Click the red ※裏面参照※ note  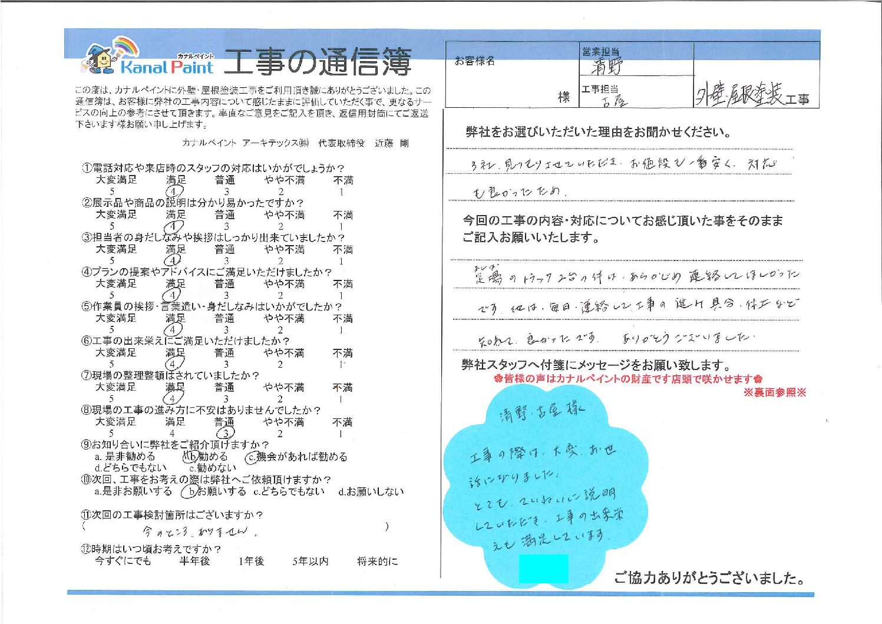774,392
